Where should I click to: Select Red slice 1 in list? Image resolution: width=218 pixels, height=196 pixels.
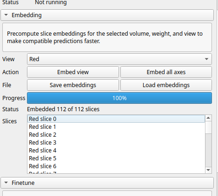[116, 127]
